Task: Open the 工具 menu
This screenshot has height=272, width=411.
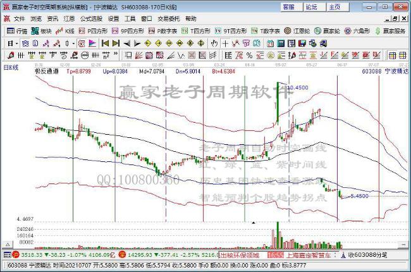Action: tap(130, 18)
